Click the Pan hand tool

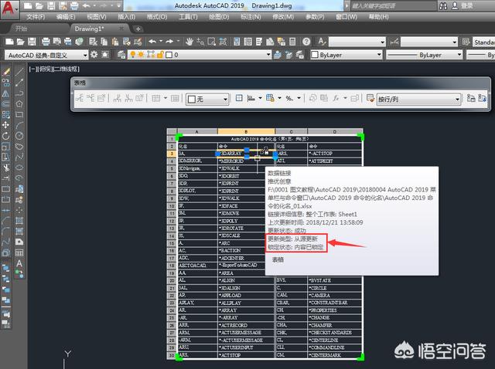(189, 42)
